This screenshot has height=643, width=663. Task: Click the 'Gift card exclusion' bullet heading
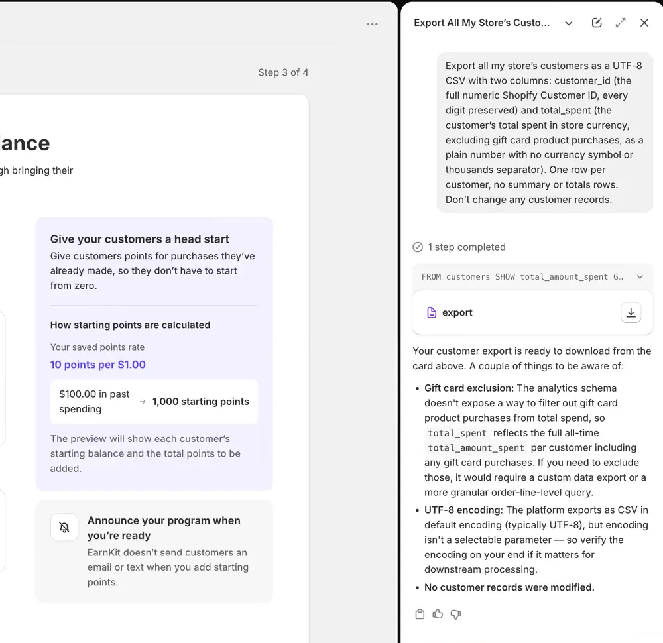point(467,388)
